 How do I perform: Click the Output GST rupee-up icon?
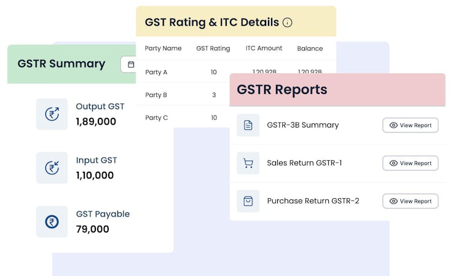52,114
